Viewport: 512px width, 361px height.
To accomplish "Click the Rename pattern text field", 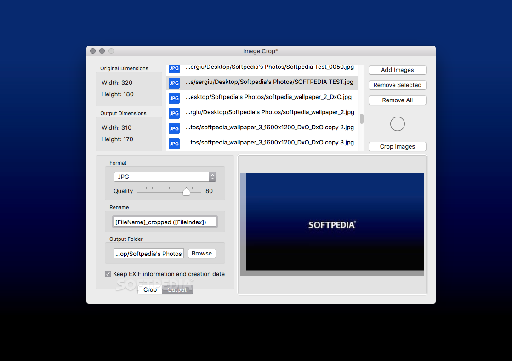I will coord(165,222).
